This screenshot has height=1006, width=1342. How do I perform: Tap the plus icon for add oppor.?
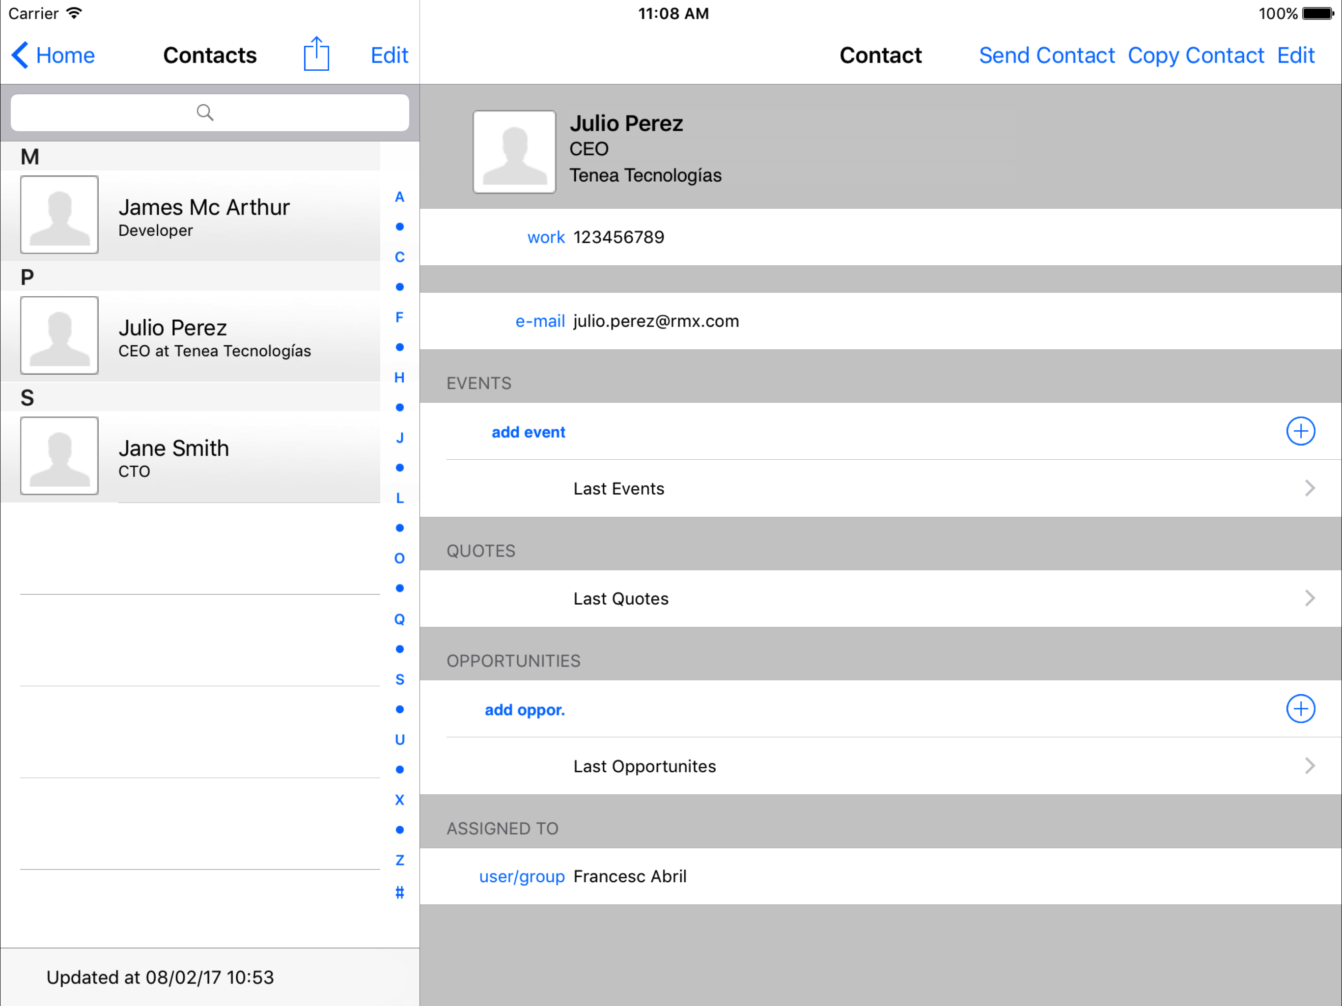pos(1301,709)
